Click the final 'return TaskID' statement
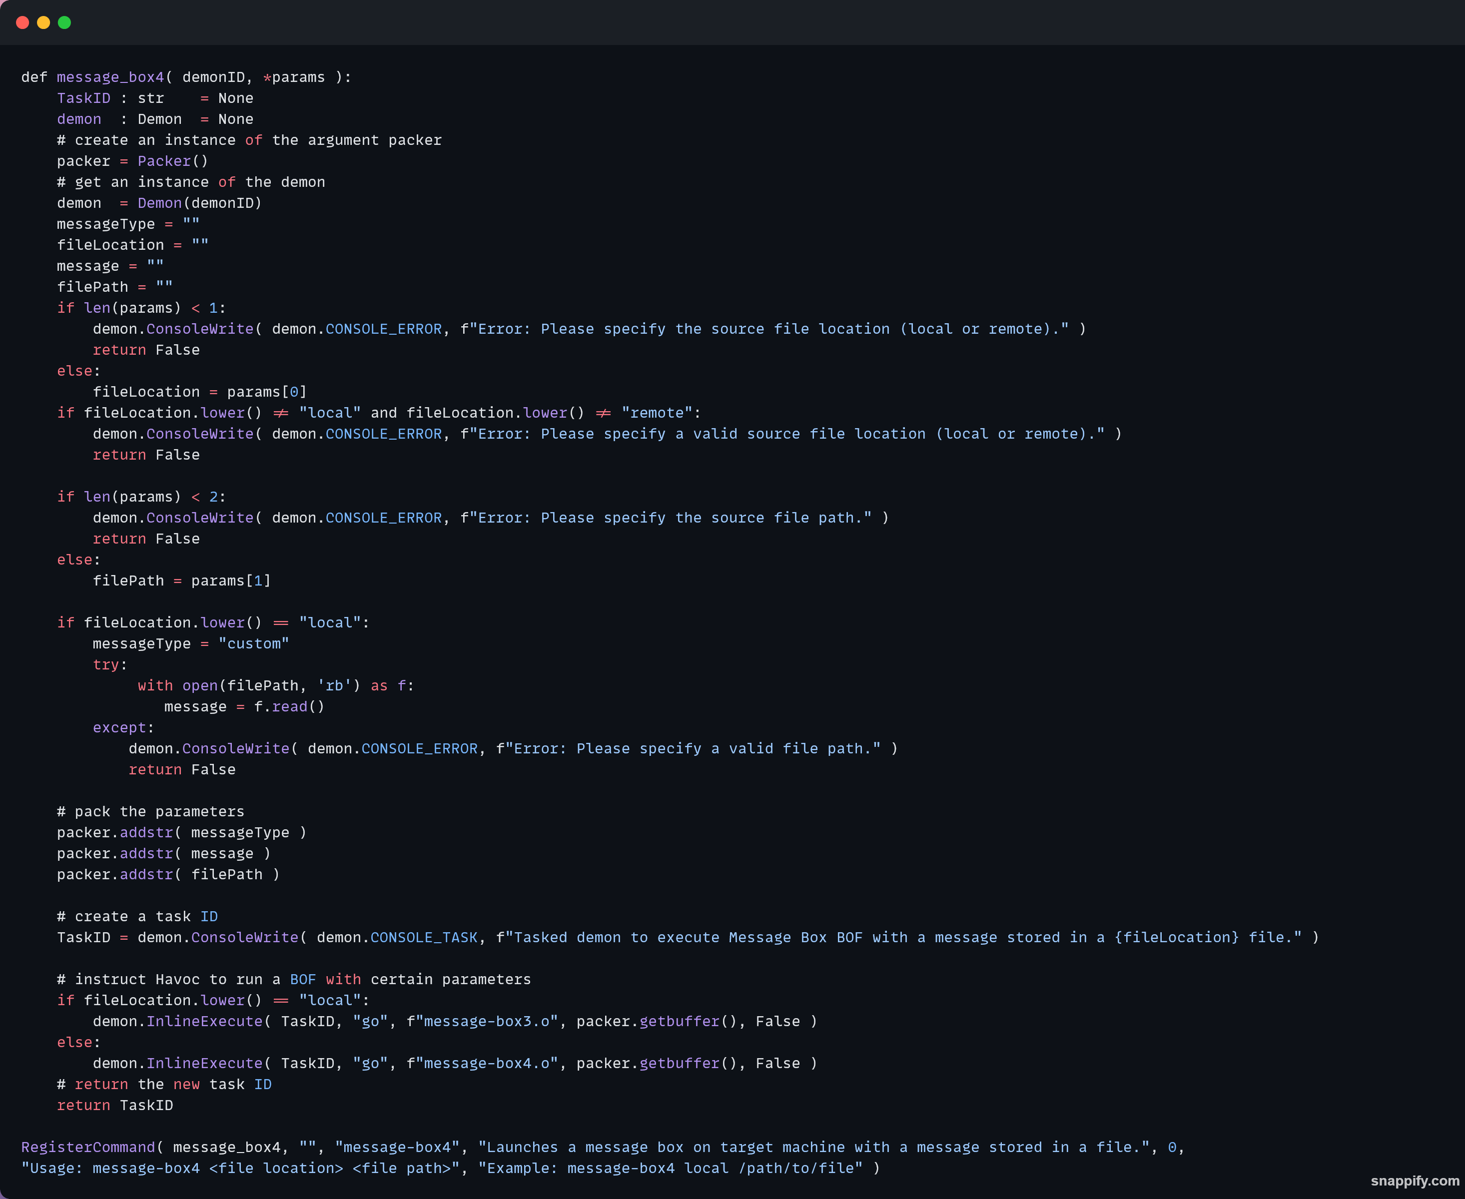This screenshot has width=1465, height=1199. point(114,1105)
